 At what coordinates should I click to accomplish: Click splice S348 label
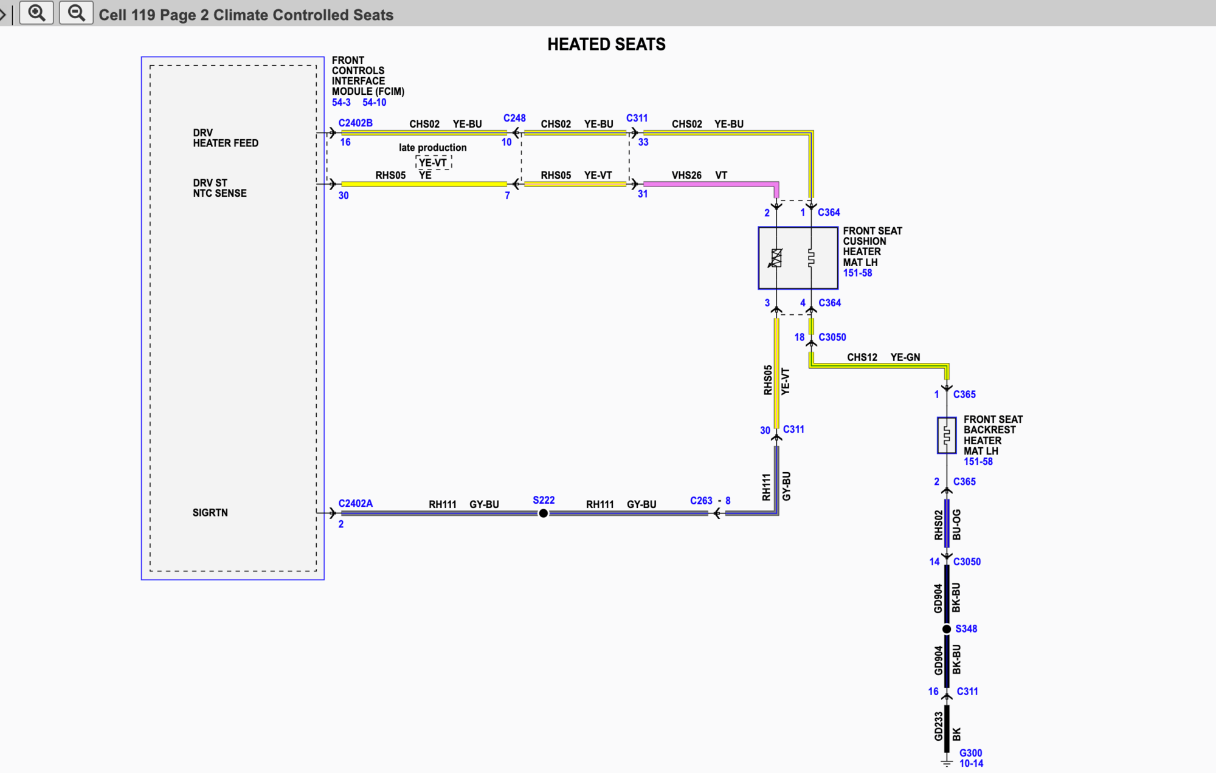coord(966,629)
